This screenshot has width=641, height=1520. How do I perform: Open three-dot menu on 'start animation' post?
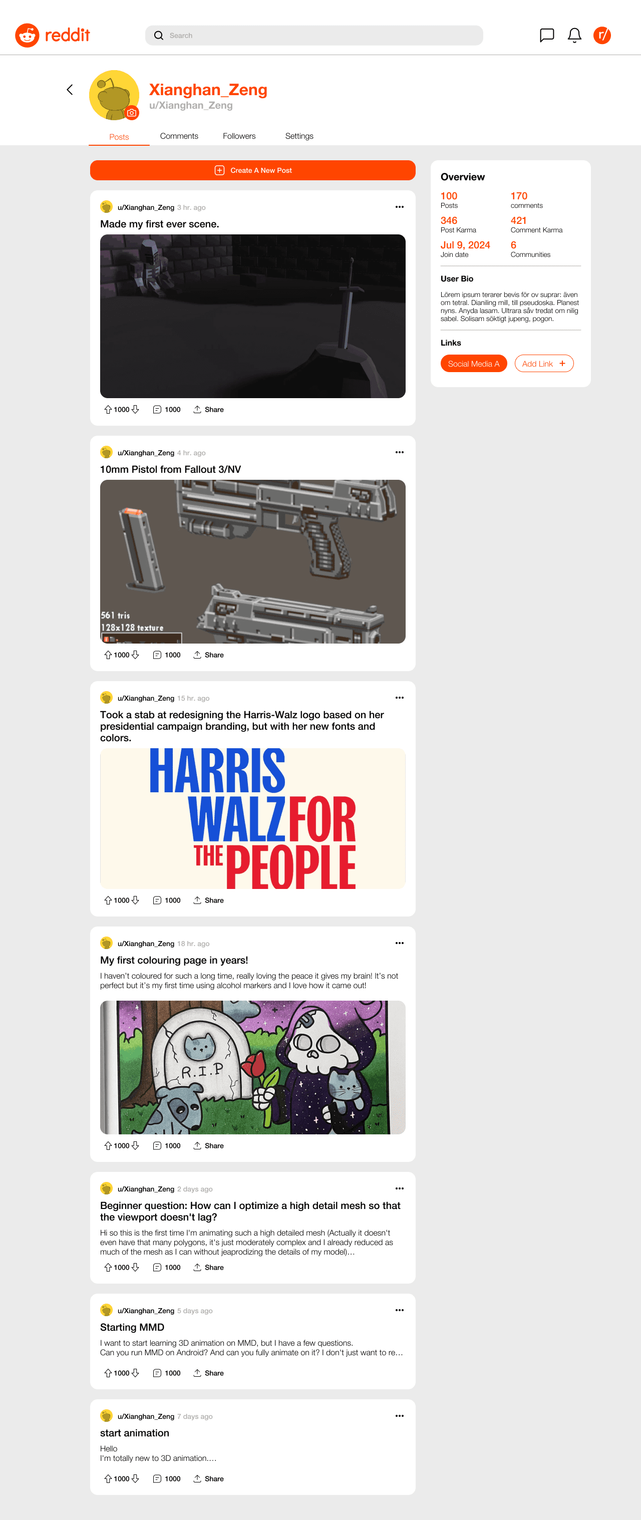(x=400, y=1415)
